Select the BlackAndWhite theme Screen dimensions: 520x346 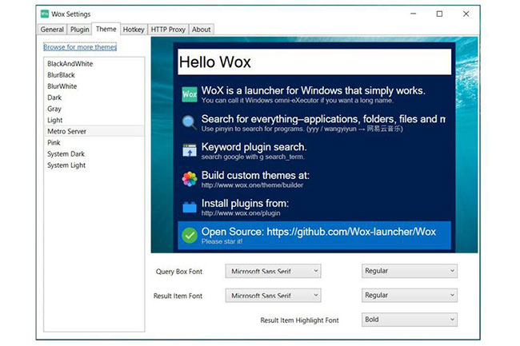(x=94, y=64)
